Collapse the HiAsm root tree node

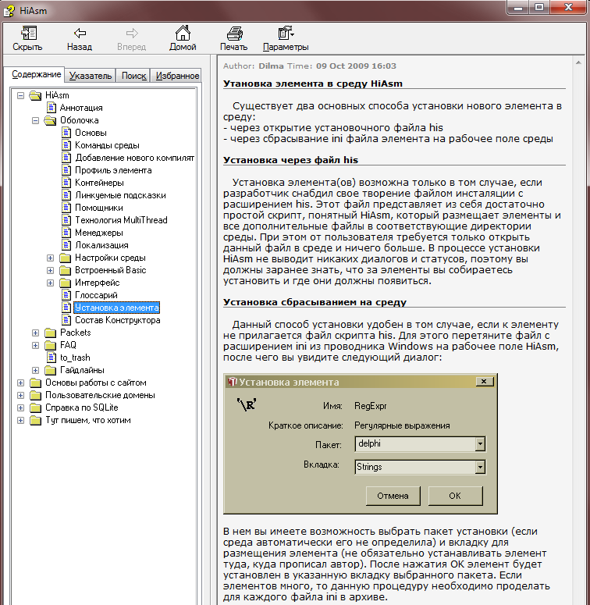(21, 95)
